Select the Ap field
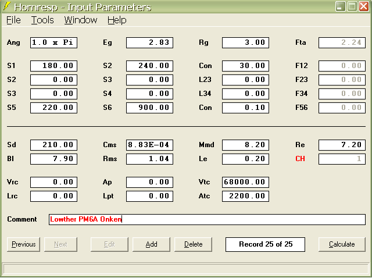Viewport: 372px width, 278px height. tap(150, 182)
